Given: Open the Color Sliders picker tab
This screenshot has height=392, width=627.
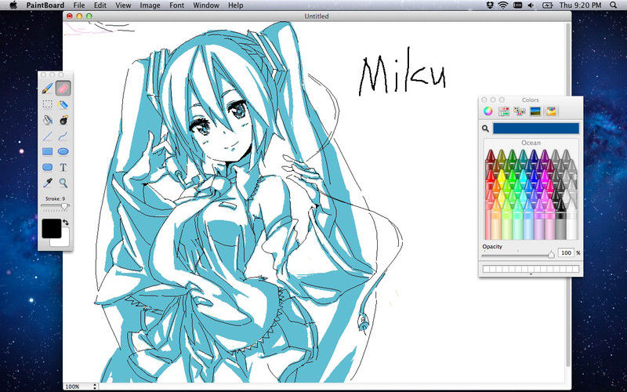Looking at the screenshot, I should tap(504, 111).
